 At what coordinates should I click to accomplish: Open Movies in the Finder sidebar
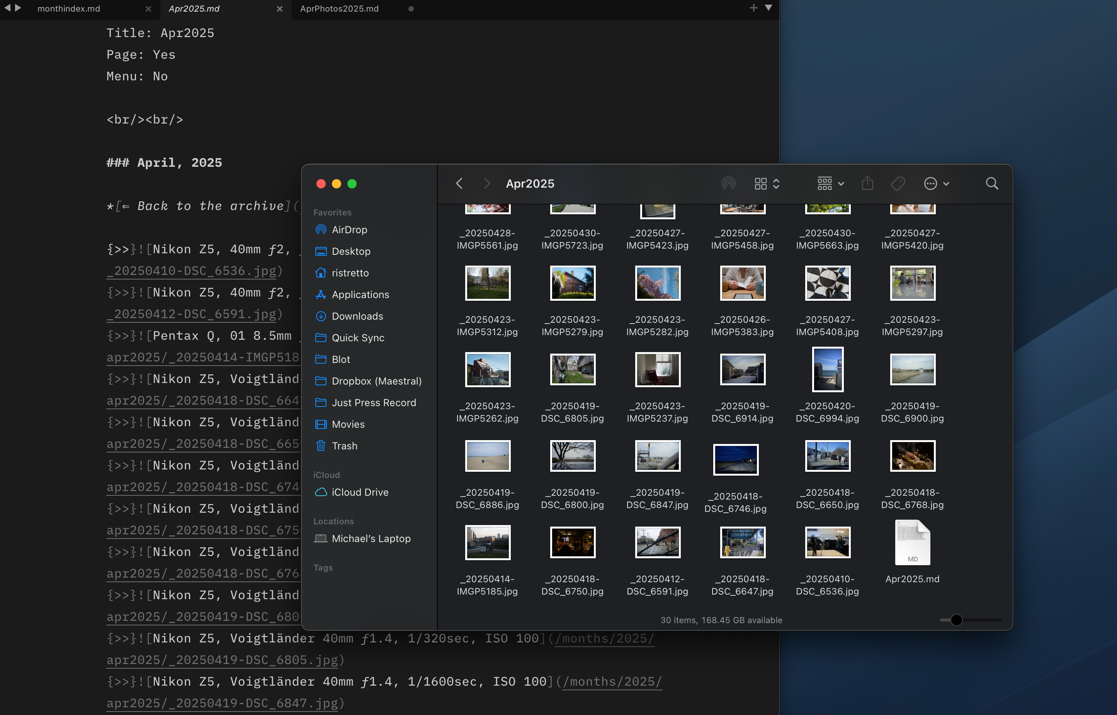click(340, 424)
